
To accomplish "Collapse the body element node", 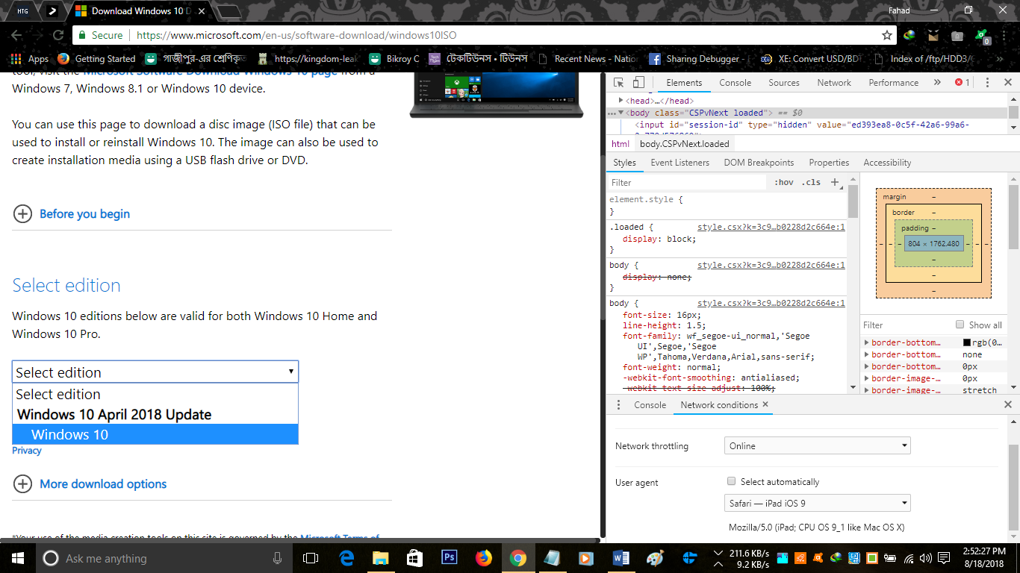I will [x=621, y=113].
